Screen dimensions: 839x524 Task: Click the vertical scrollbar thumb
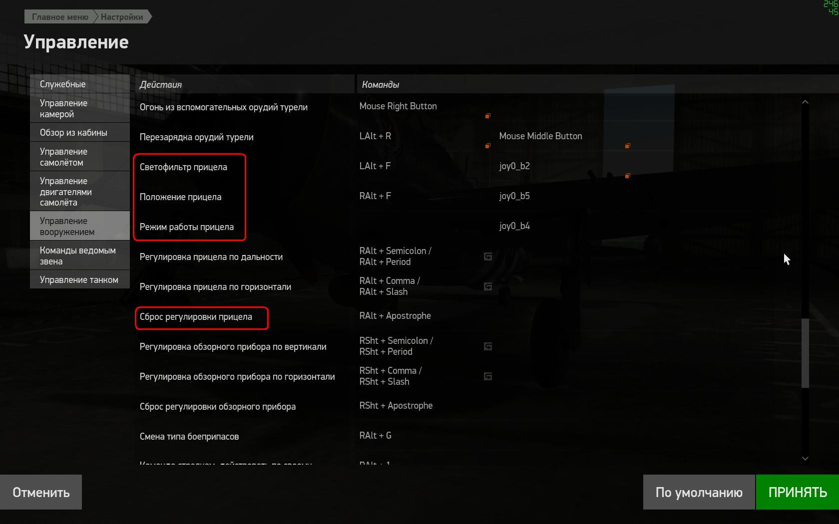805,353
